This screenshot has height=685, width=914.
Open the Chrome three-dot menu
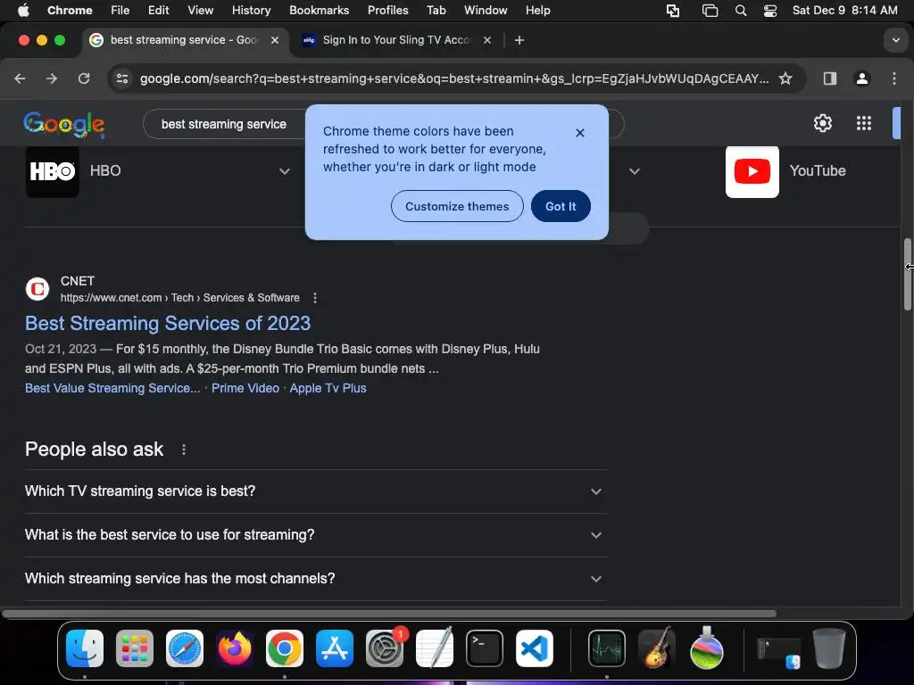click(894, 78)
